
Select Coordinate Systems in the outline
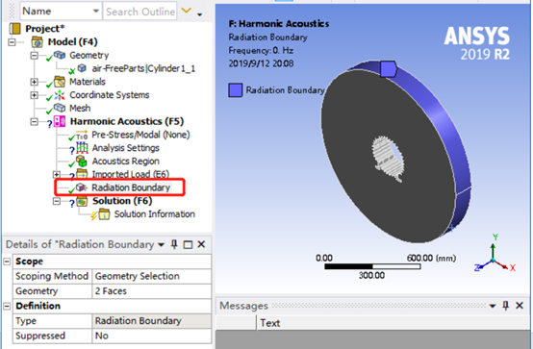pos(109,95)
